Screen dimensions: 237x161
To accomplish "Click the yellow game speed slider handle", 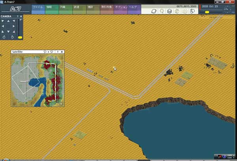I will [x=207, y=12].
